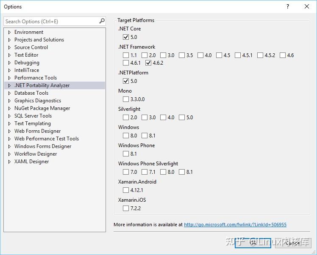Check Windows Phone 8.1 checkbox
Image resolution: width=317 pixels, height=255 pixels.
(x=126, y=154)
